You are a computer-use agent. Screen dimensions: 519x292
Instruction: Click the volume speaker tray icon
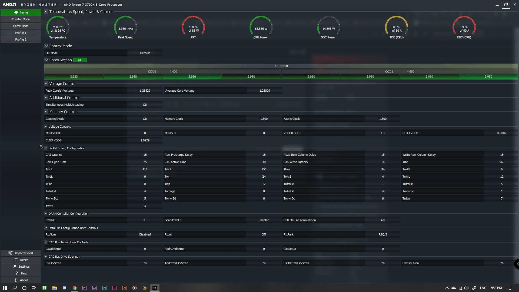click(x=466, y=288)
